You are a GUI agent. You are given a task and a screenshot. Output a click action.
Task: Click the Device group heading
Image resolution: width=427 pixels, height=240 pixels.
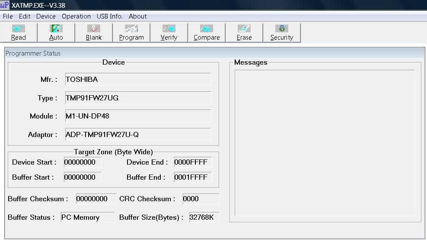coord(114,62)
